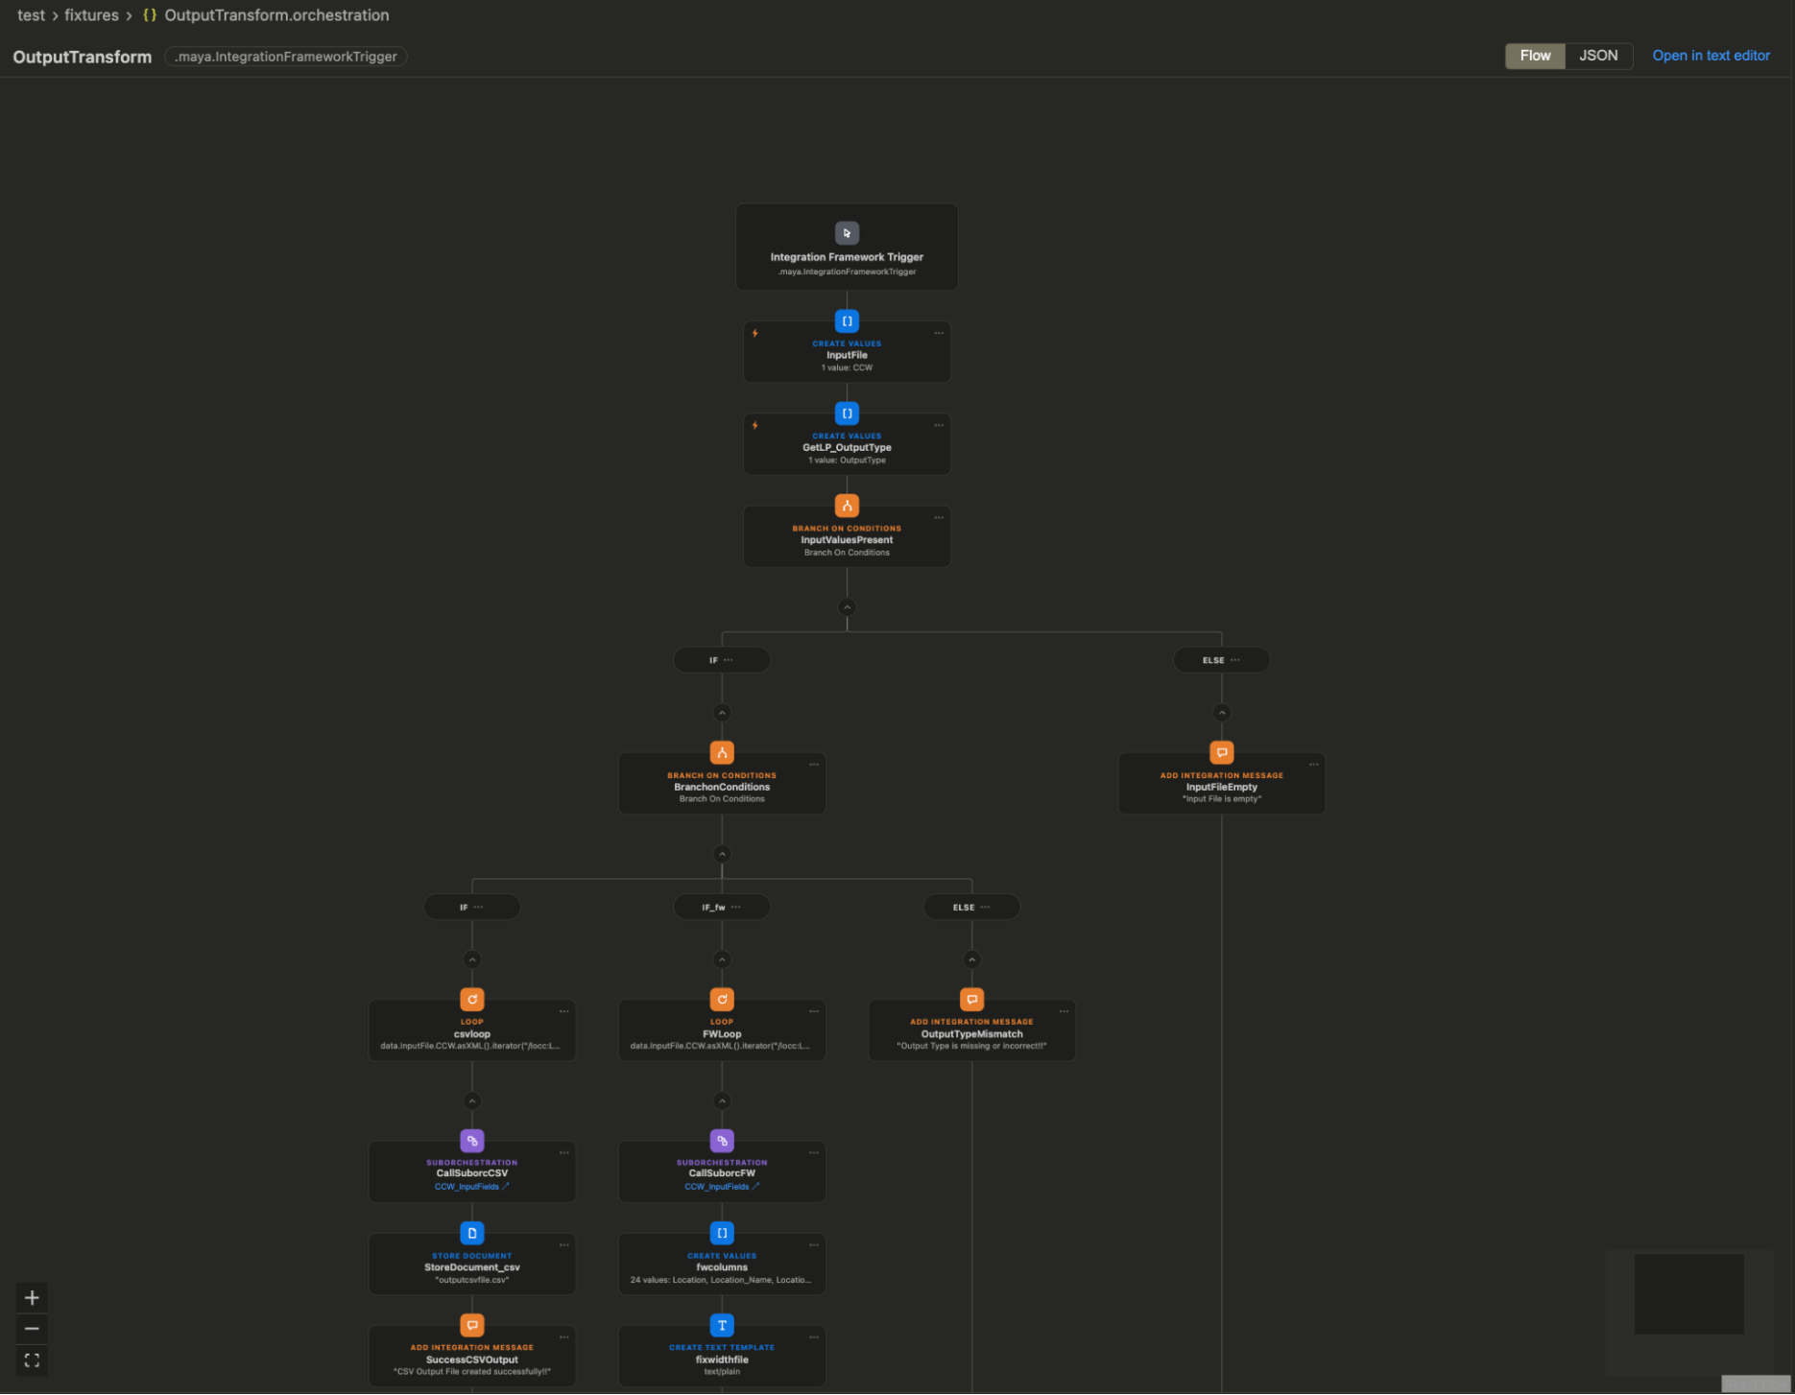Collapse the top-level IF branch
Screen dimensions: 1795x1395
click(722, 713)
